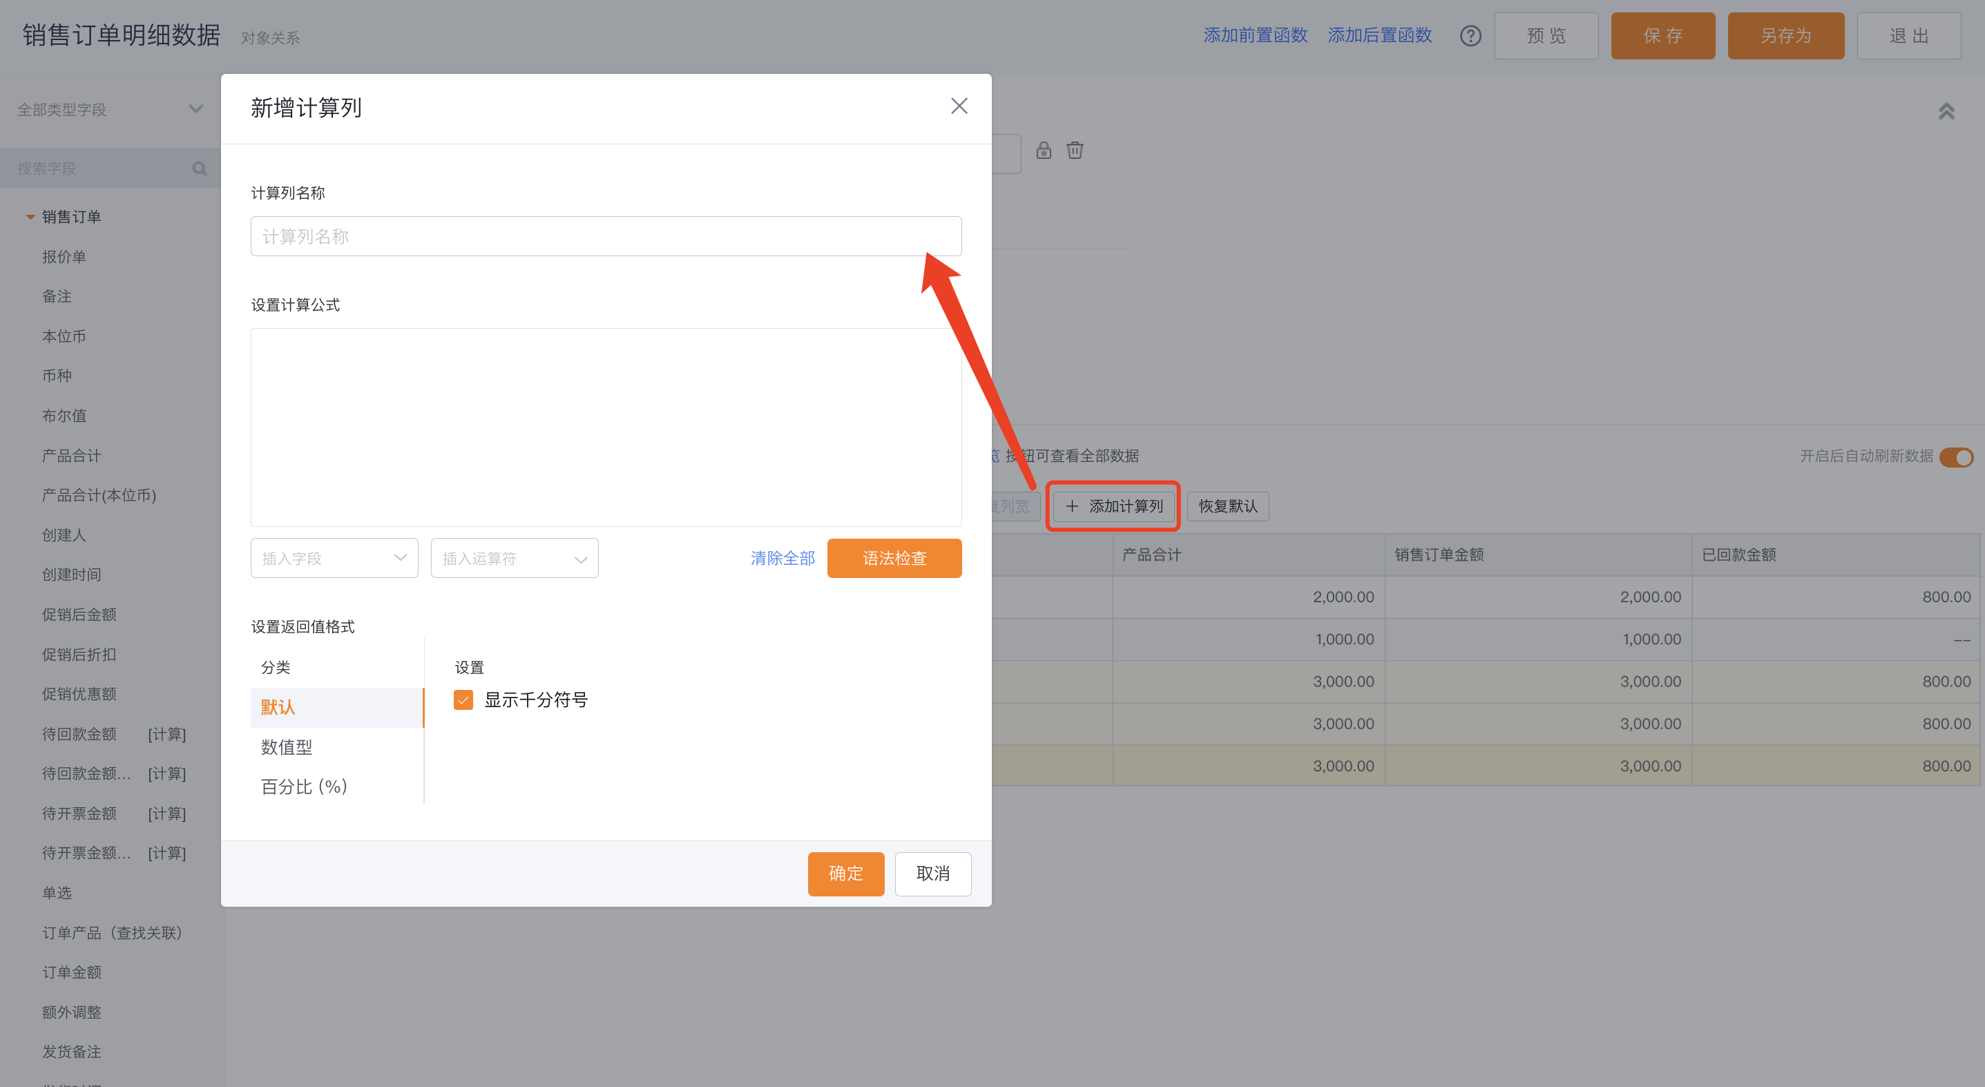Select 默认 format category
This screenshot has height=1087, width=1985.
[337, 707]
